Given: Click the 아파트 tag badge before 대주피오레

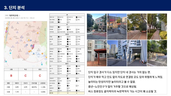Looking at the screenshot, I should click(7, 15).
